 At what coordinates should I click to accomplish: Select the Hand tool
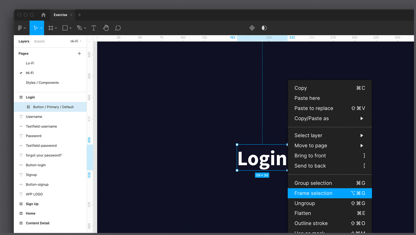(106, 28)
